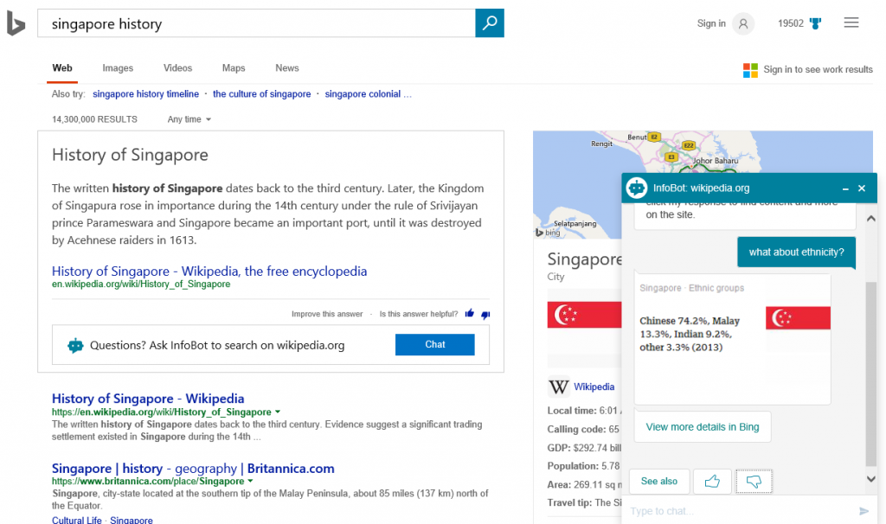
Task: Click Improve this answer link
Action: (x=327, y=314)
